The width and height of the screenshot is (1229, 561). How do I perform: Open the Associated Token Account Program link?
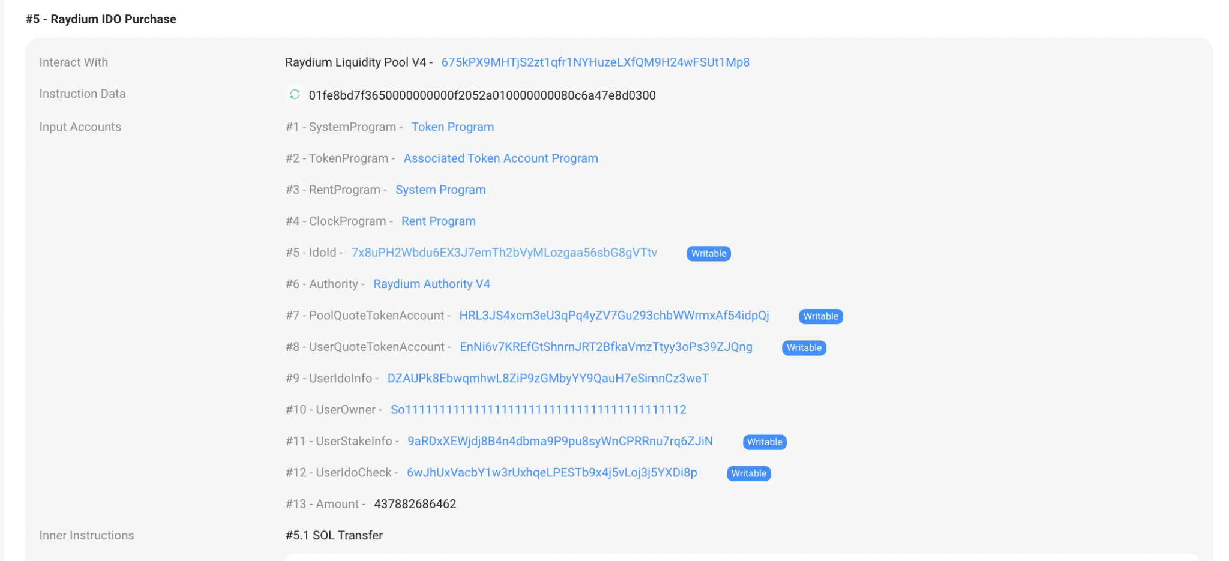[500, 158]
